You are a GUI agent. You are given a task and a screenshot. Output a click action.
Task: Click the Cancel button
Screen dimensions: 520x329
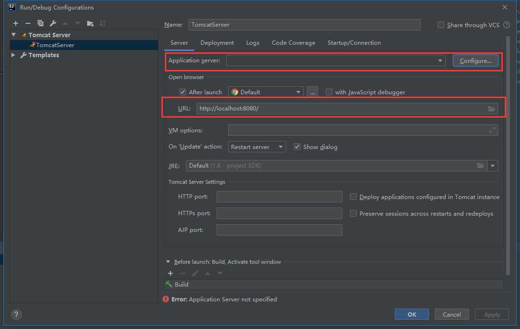[452, 314]
